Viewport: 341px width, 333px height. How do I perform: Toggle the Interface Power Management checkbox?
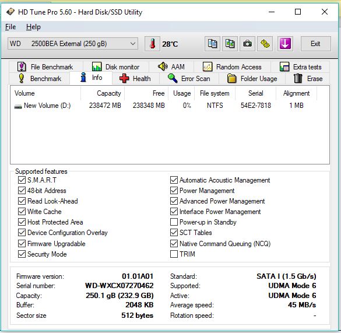coord(174,211)
